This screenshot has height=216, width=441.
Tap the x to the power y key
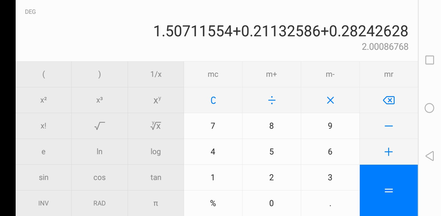point(156,100)
